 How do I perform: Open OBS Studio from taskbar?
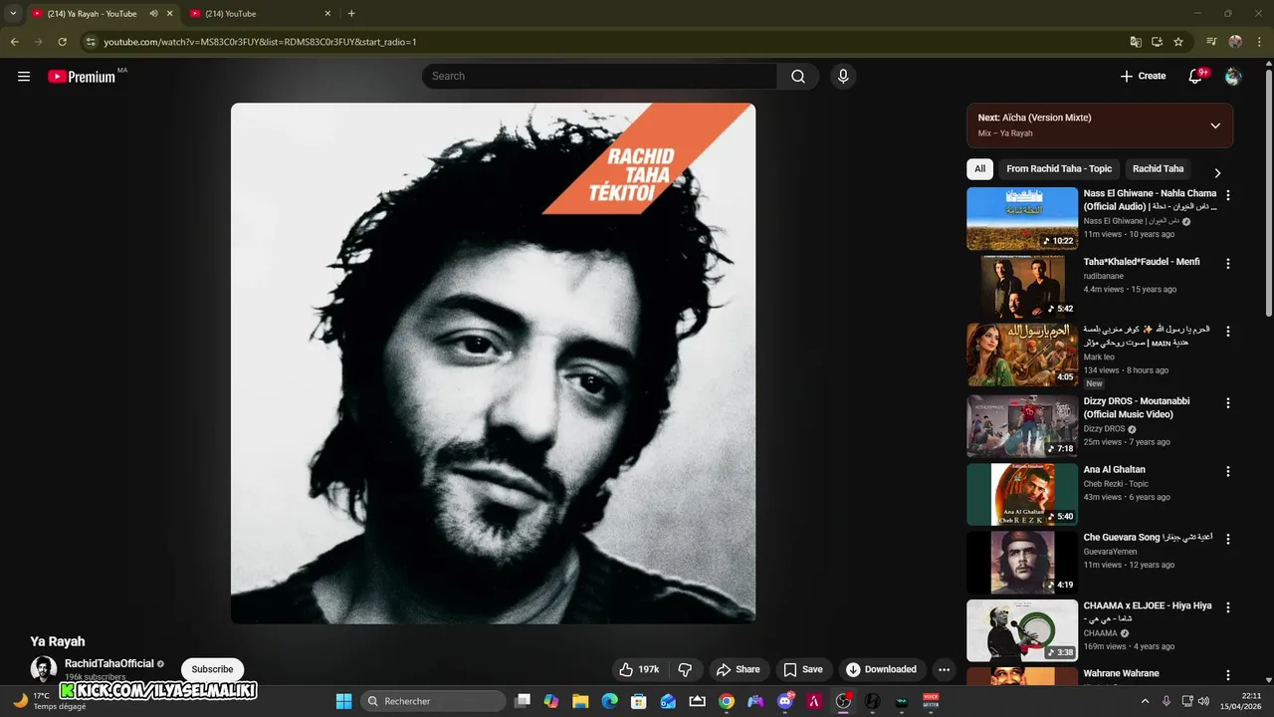click(843, 701)
